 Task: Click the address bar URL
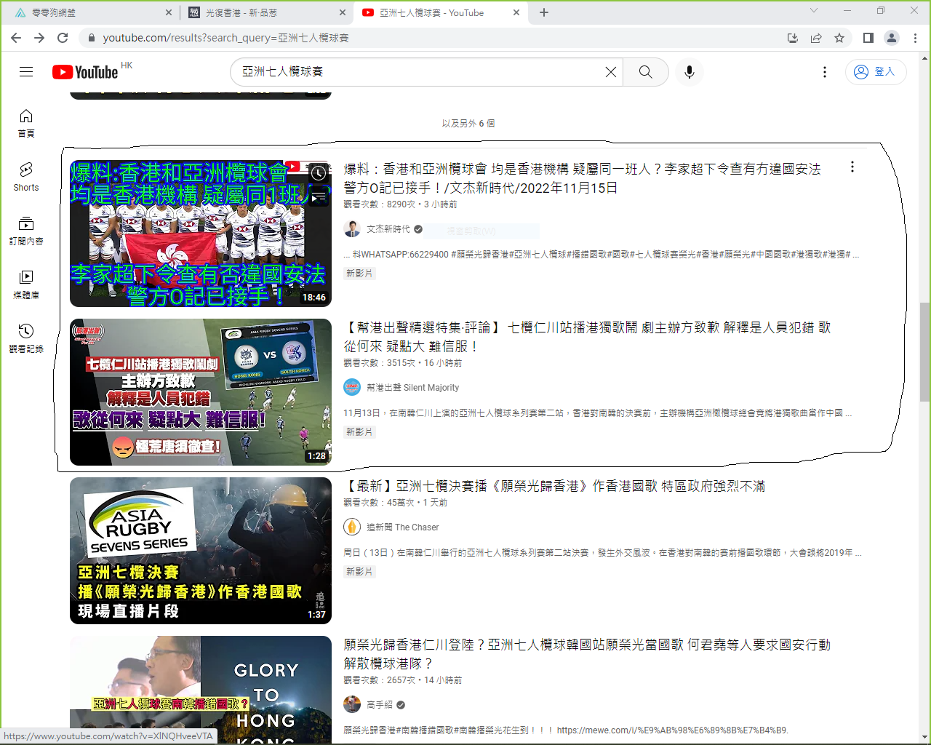[225, 38]
